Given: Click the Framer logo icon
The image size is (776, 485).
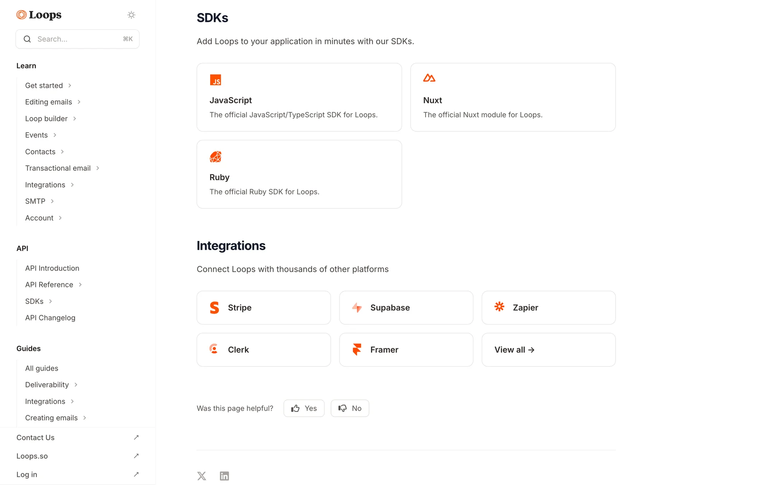Looking at the screenshot, I should [357, 349].
